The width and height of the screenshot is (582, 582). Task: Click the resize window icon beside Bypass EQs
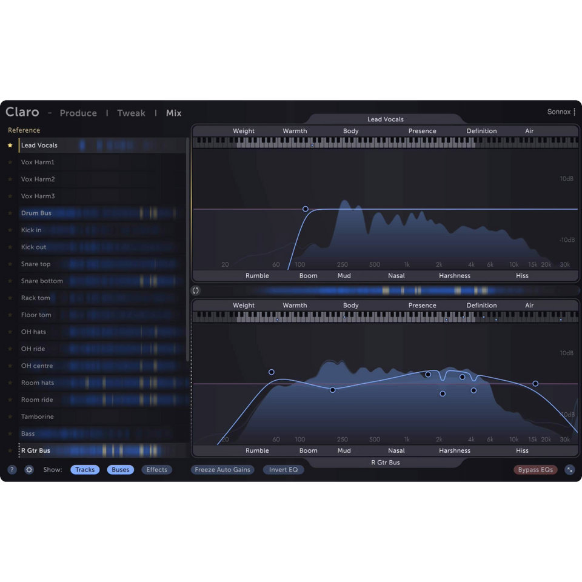[569, 470]
